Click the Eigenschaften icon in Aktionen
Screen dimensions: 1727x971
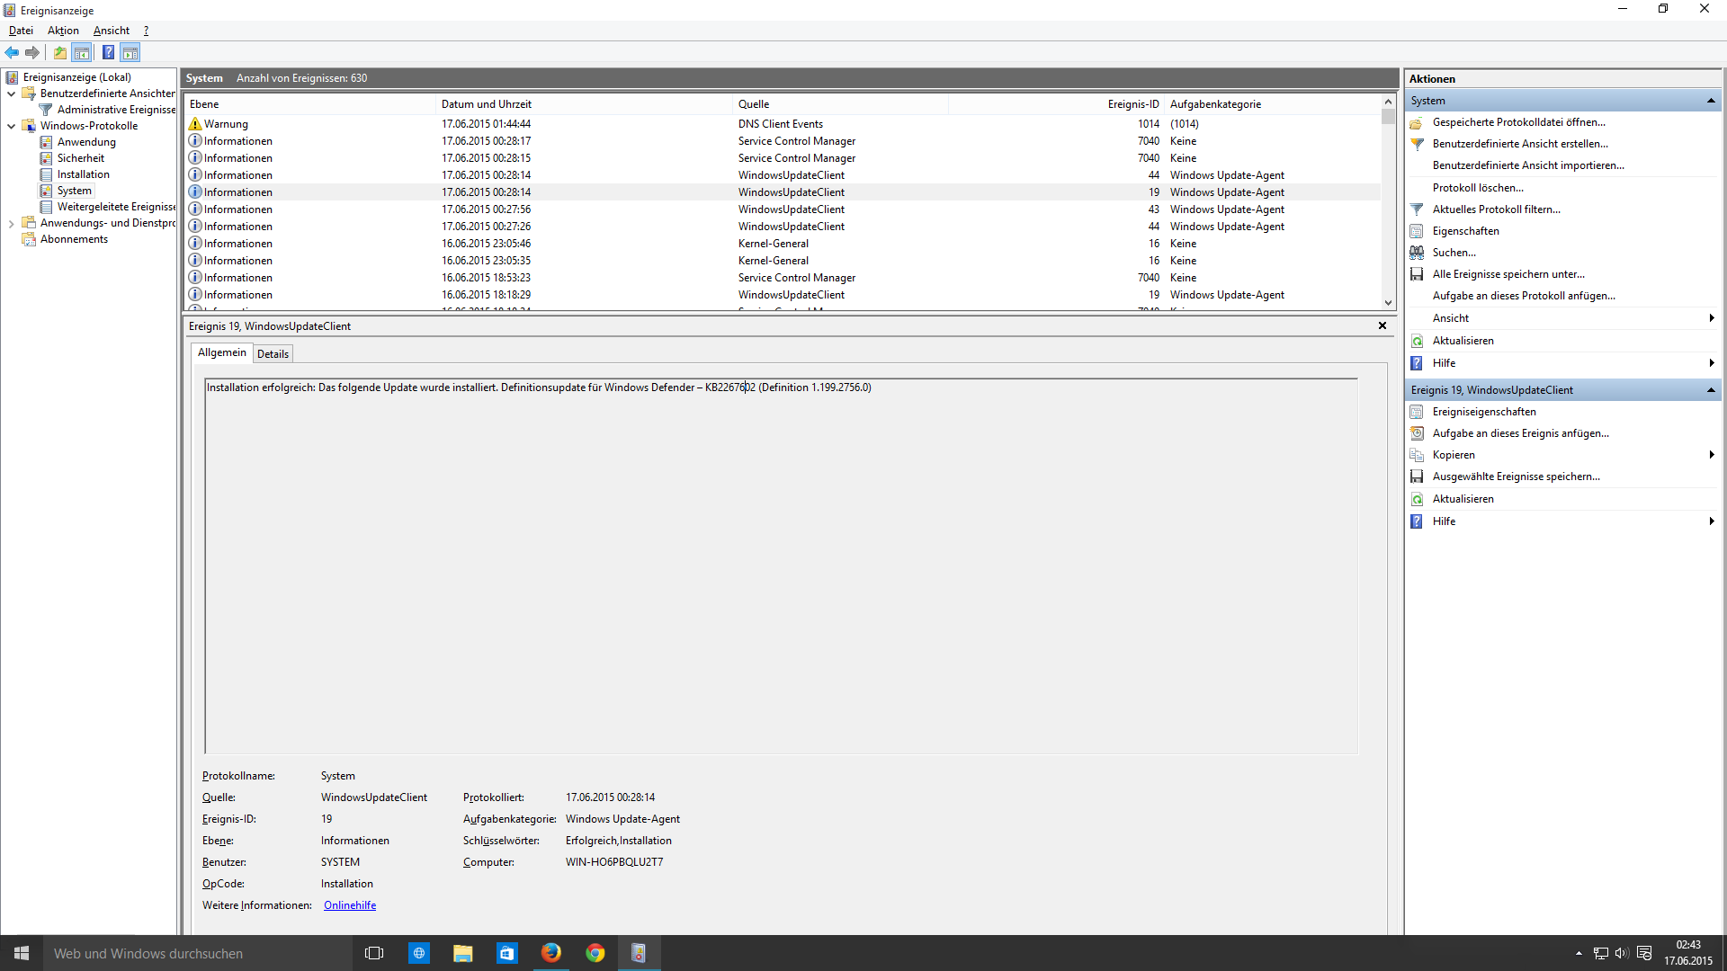[1418, 231]
